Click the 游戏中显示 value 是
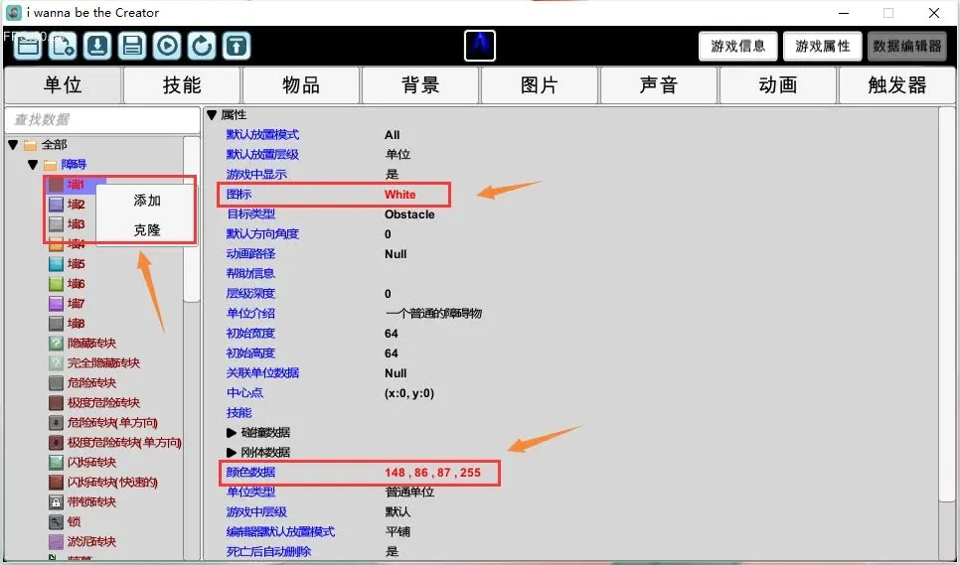960x565 pixels. pos(392,175)
